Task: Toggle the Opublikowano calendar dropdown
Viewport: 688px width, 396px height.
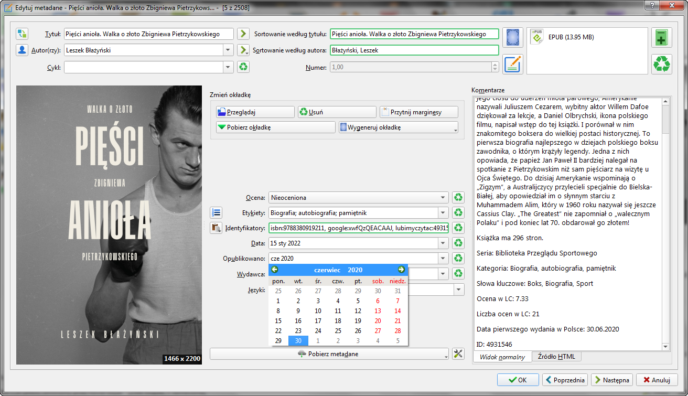Action: [x=444, y=259]
